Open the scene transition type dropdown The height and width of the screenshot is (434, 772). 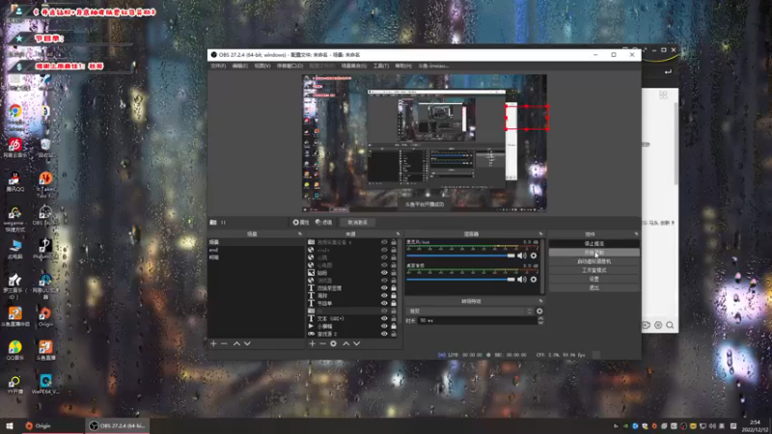[x=470, y=311]
